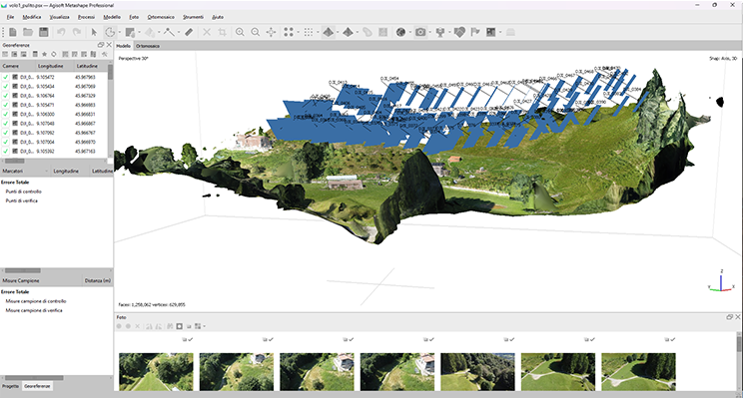Viewport: 743px width, 399px height.
Task: Click the Foto panel vertical scrollbar
Action: pyautogui.click(x=739, y=361)
